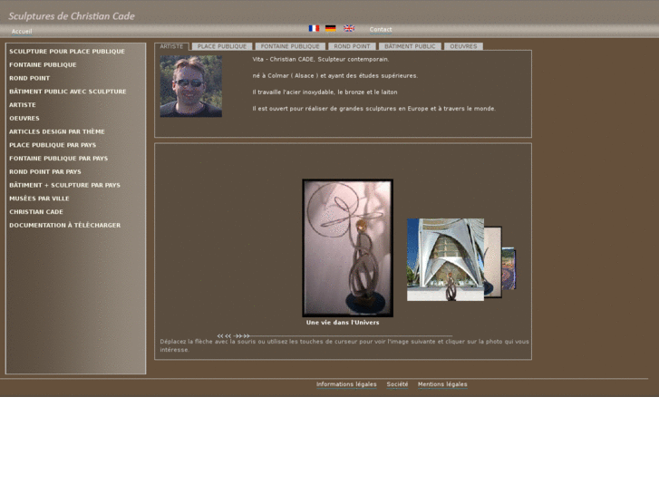The image size is (659, 494).
Task: Click the né à Colmar text line
Action: (x=335, y=75)
